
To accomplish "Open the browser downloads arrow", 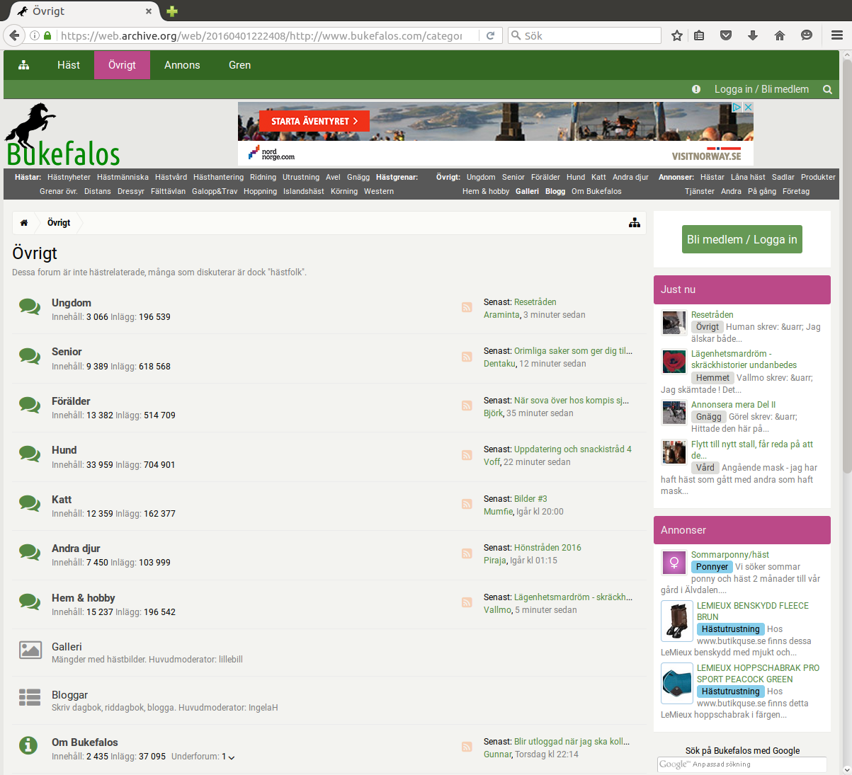I will [x=753, y=35].
